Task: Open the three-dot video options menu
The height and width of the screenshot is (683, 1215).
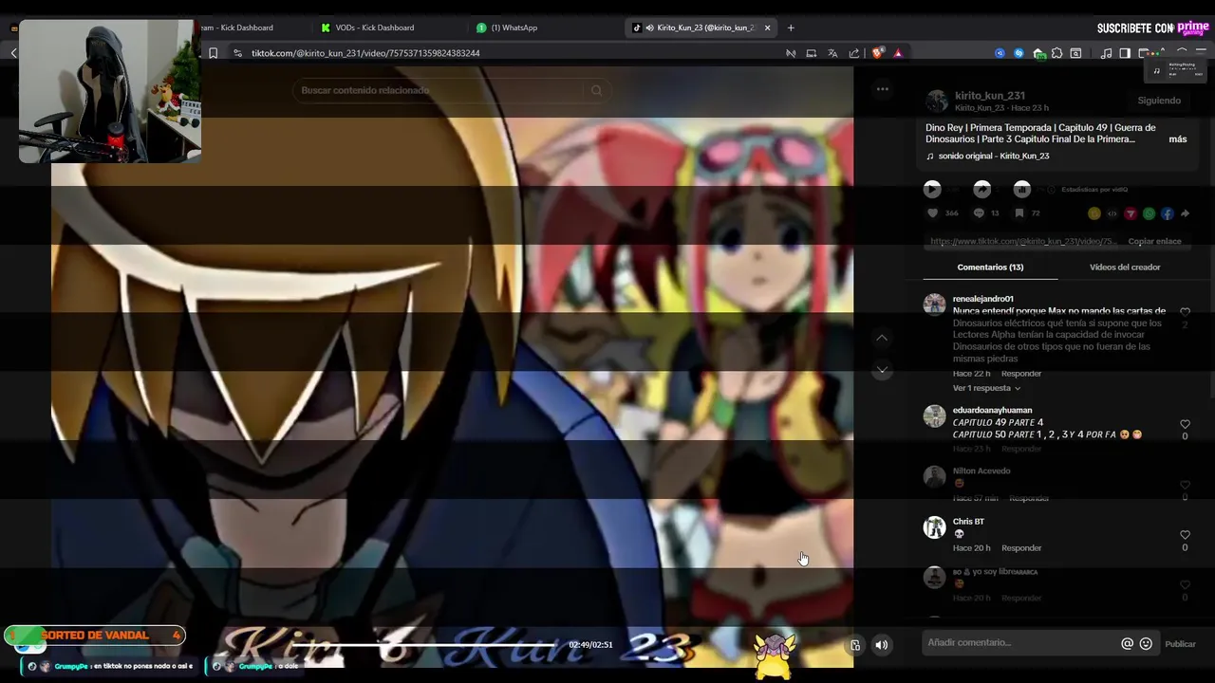Action: click(x=882, y=89)
